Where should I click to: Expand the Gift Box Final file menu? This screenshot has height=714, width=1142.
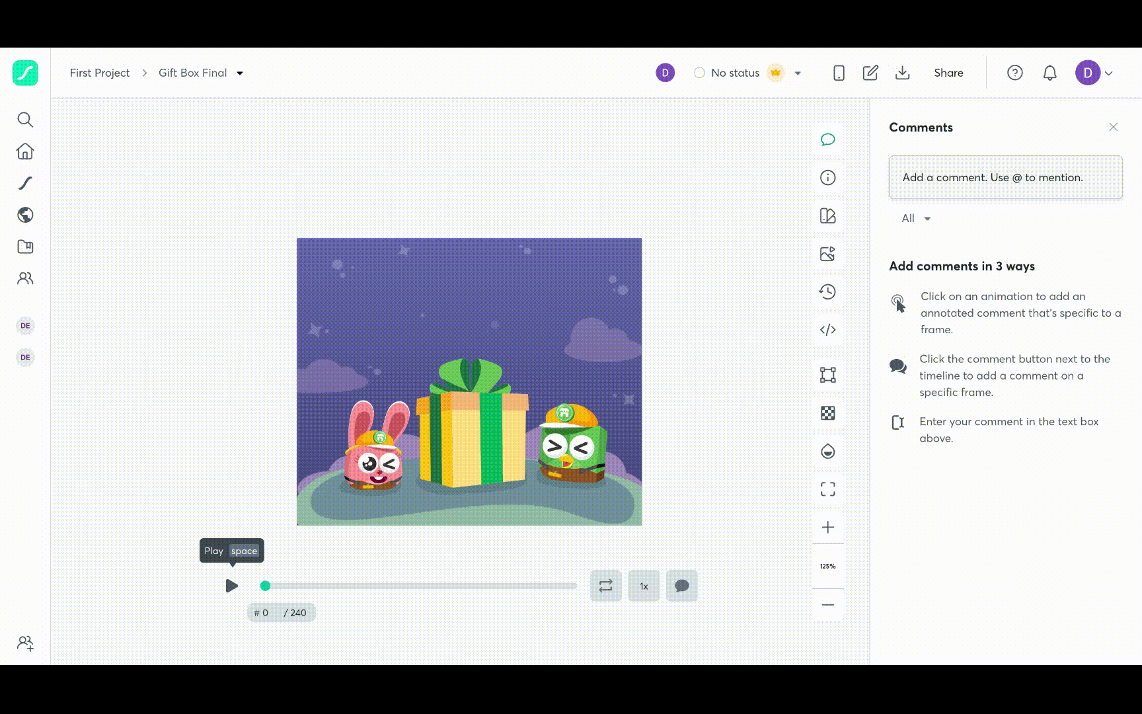tap(240, 73)
